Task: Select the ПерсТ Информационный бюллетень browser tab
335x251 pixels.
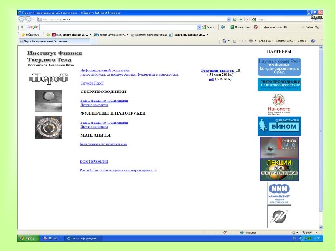Action: (54, 41)
